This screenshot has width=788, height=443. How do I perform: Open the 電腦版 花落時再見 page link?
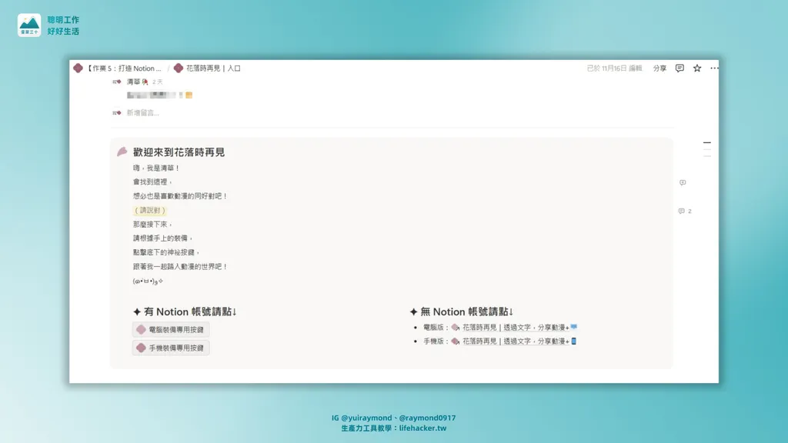pyautogui.click(x=514, y=328)
